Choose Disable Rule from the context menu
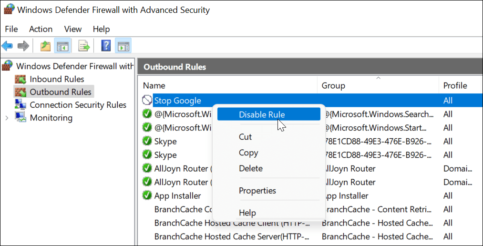 point(262,114)
